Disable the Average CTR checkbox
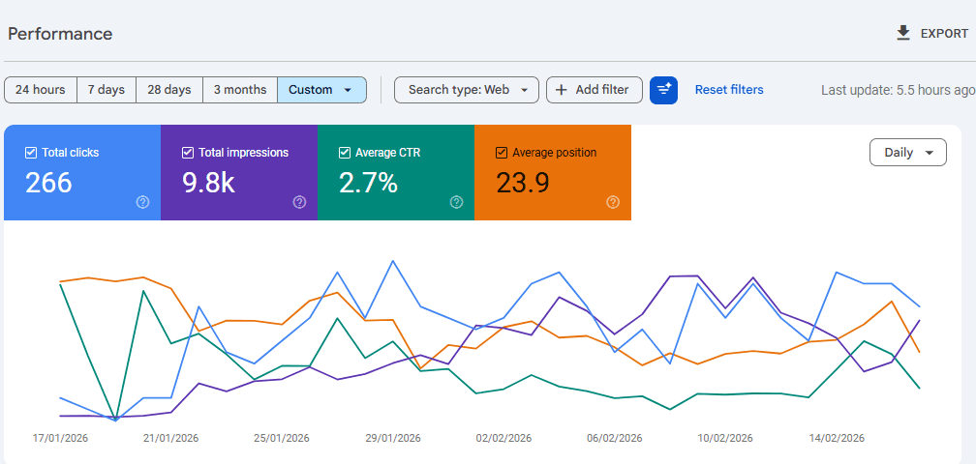This screenshot has height=464, width=976. (x=345, y=153)
